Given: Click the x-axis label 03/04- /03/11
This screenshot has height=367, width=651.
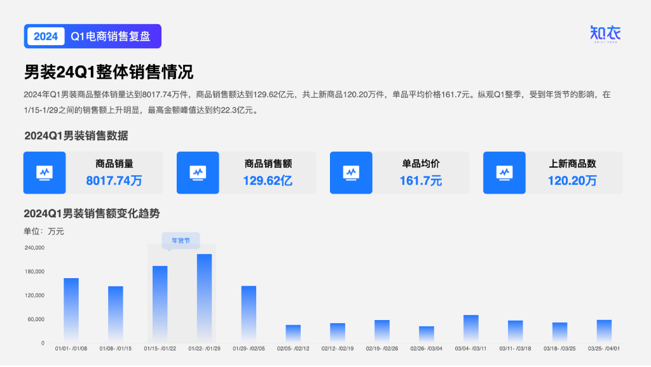Looking at the screenshot, I should pyautogui.click(x=471, y=349).
